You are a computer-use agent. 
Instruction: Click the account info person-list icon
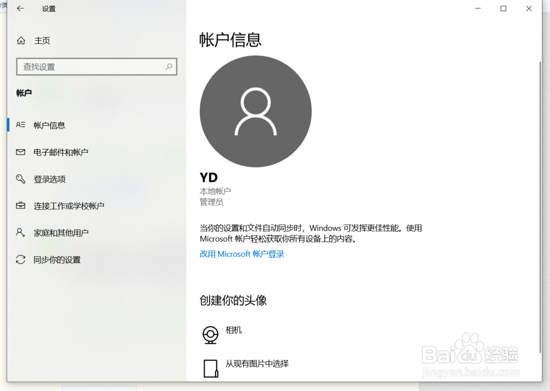click(x=21, y=125)
